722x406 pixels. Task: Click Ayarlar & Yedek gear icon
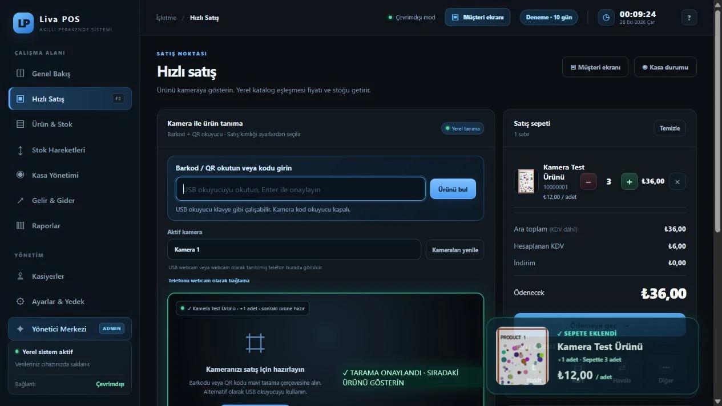[x=21, y=301]
